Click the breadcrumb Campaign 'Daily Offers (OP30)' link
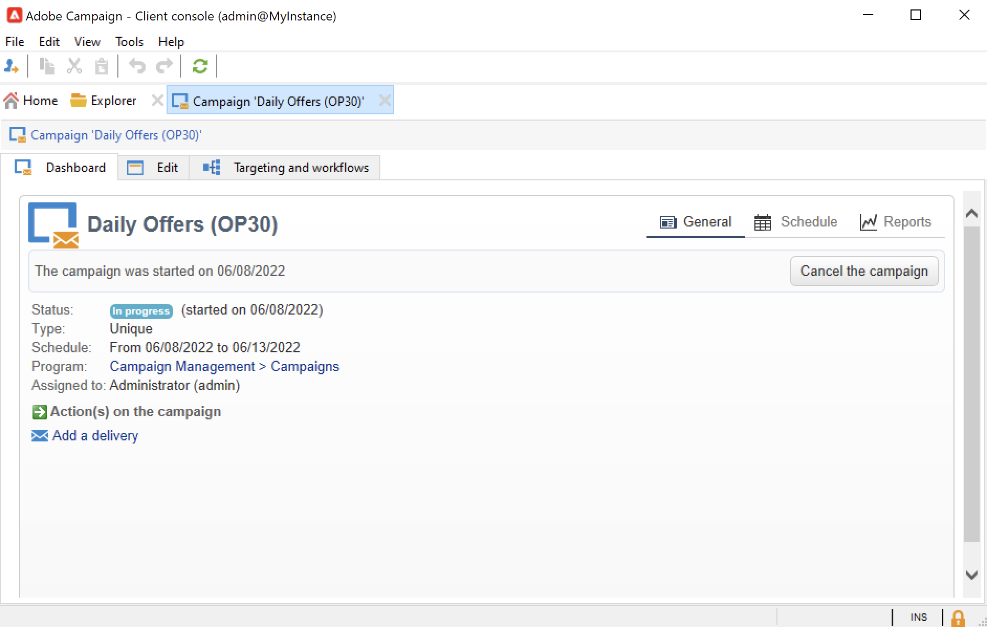 pyautogui.click(x=116, y=135)
